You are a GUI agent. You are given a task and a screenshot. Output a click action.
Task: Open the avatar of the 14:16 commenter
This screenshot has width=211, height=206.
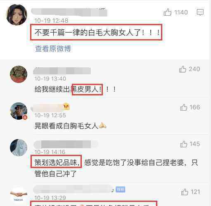[x=19, y=147]
